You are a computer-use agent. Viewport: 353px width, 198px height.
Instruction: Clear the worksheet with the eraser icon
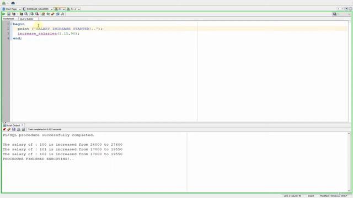coord(53,14)
